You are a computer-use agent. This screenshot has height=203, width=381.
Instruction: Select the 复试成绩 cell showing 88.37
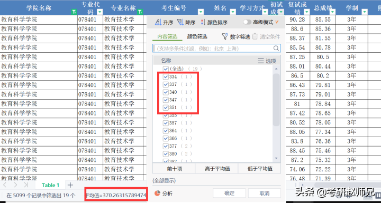(x=297, y=38)
